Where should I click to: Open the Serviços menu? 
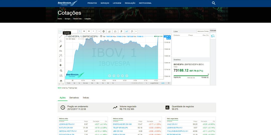click(105, 3)
